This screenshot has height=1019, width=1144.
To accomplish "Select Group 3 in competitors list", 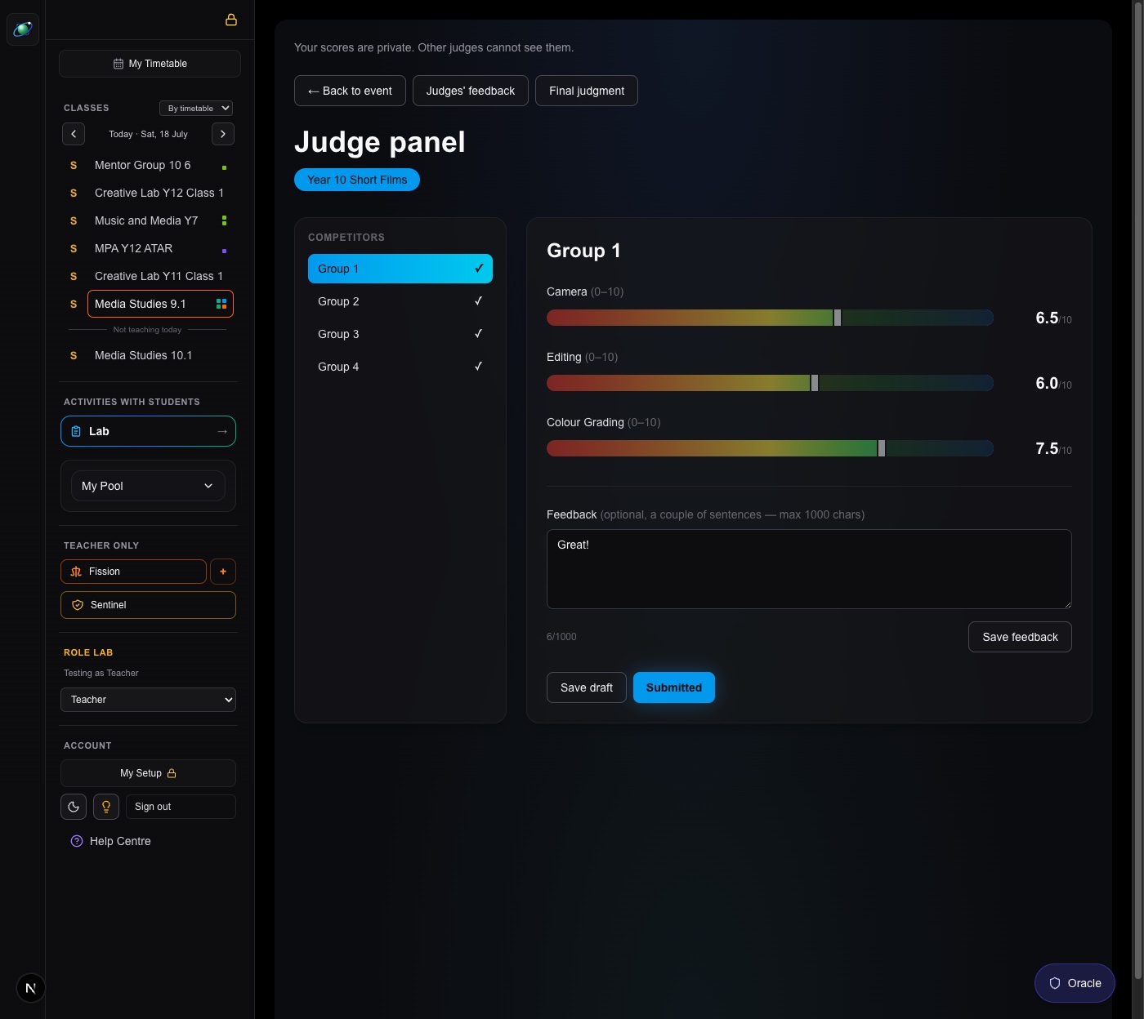I will [400, 334].
